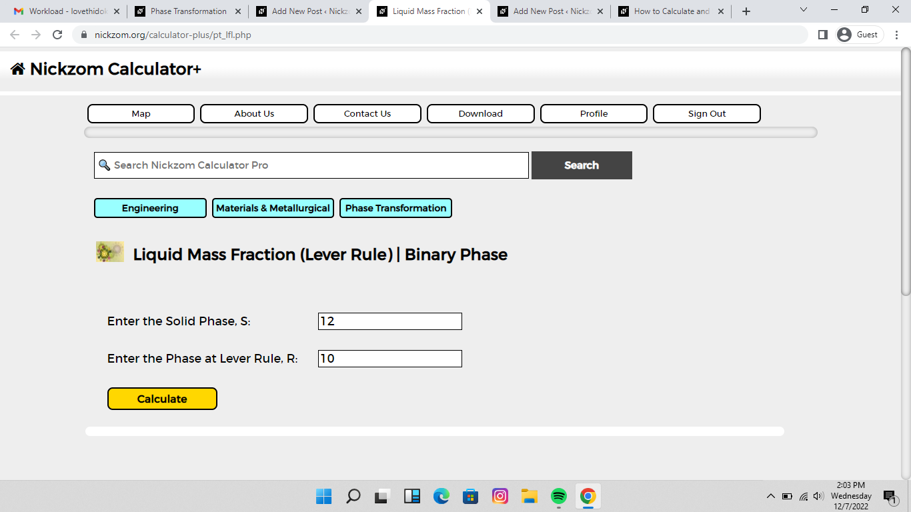
Task: Open File Explorer from the taskbar
Action: coord(530,496)
